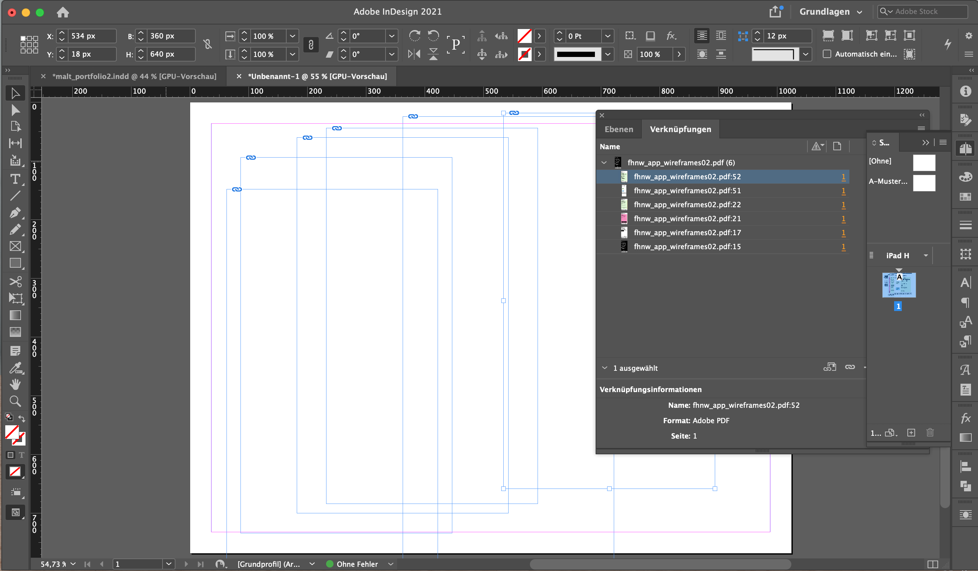This screenshot has width=978, height=571.
Task: Select the Type tool
Action: point(15,179)
